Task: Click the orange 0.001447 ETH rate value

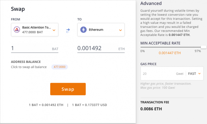Action: [x=170, y=53]
